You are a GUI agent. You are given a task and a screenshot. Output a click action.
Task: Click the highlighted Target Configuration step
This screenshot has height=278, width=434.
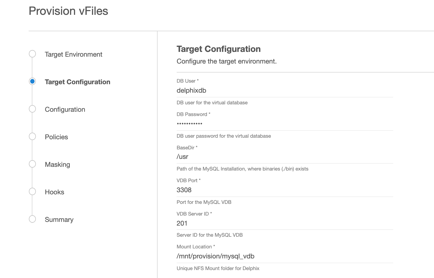(x=77, y=82)
